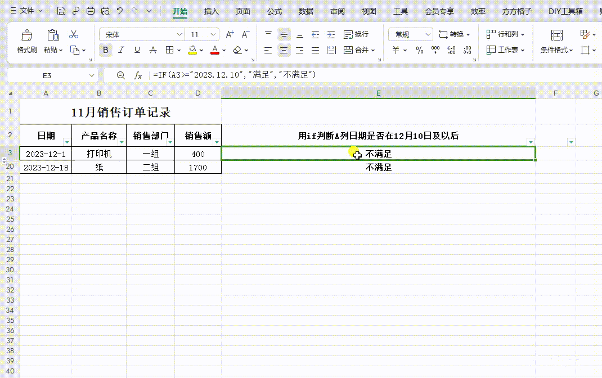Switch to the View (视图) tab
The image size is (602, 378).
pos(369,11)
